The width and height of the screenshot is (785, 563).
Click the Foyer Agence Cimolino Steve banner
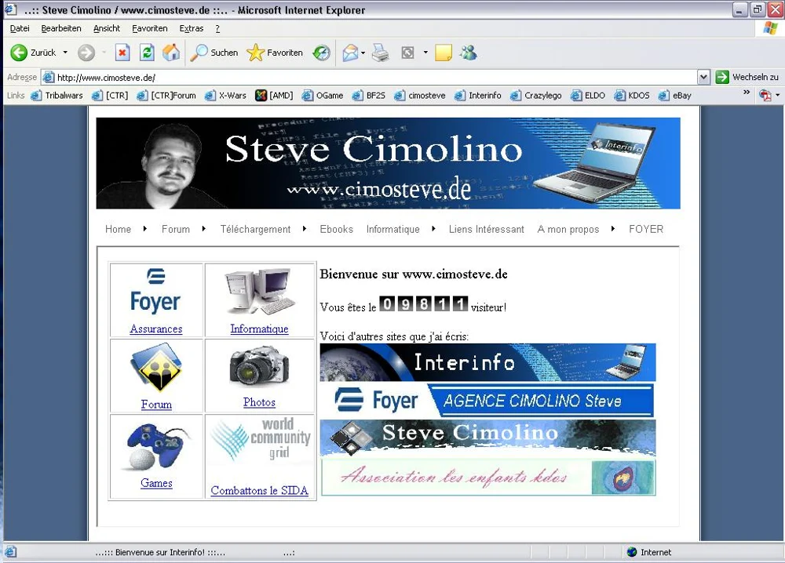pos(487,401)
